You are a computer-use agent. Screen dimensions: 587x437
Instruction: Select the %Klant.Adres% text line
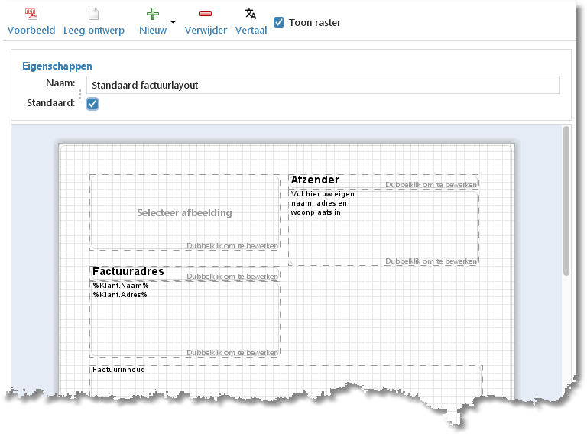pos(120,295)
